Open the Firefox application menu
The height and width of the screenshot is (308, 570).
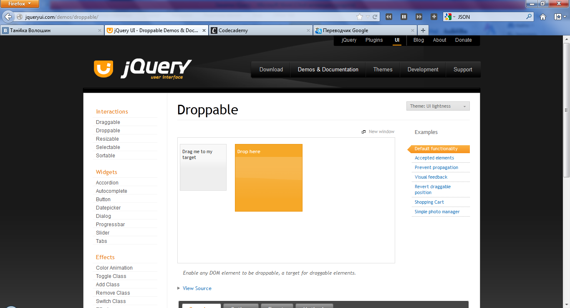[x=20, y=4]
